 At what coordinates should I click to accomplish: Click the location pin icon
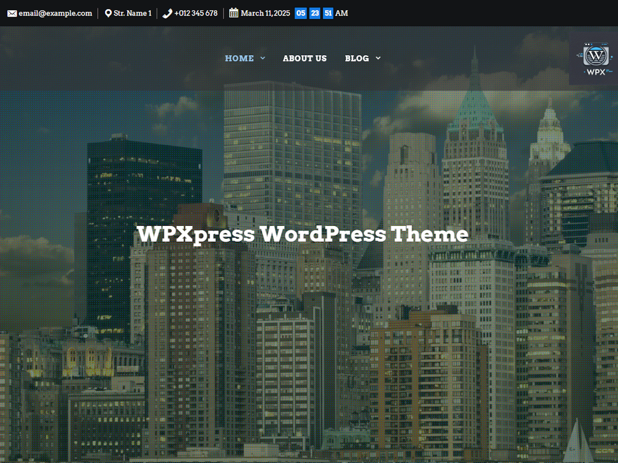tap(108, 13)
